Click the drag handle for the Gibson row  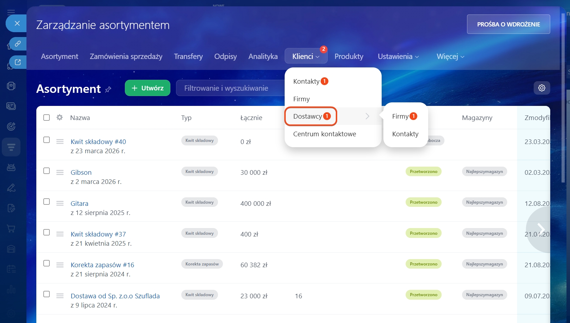[x=60, y=172]
